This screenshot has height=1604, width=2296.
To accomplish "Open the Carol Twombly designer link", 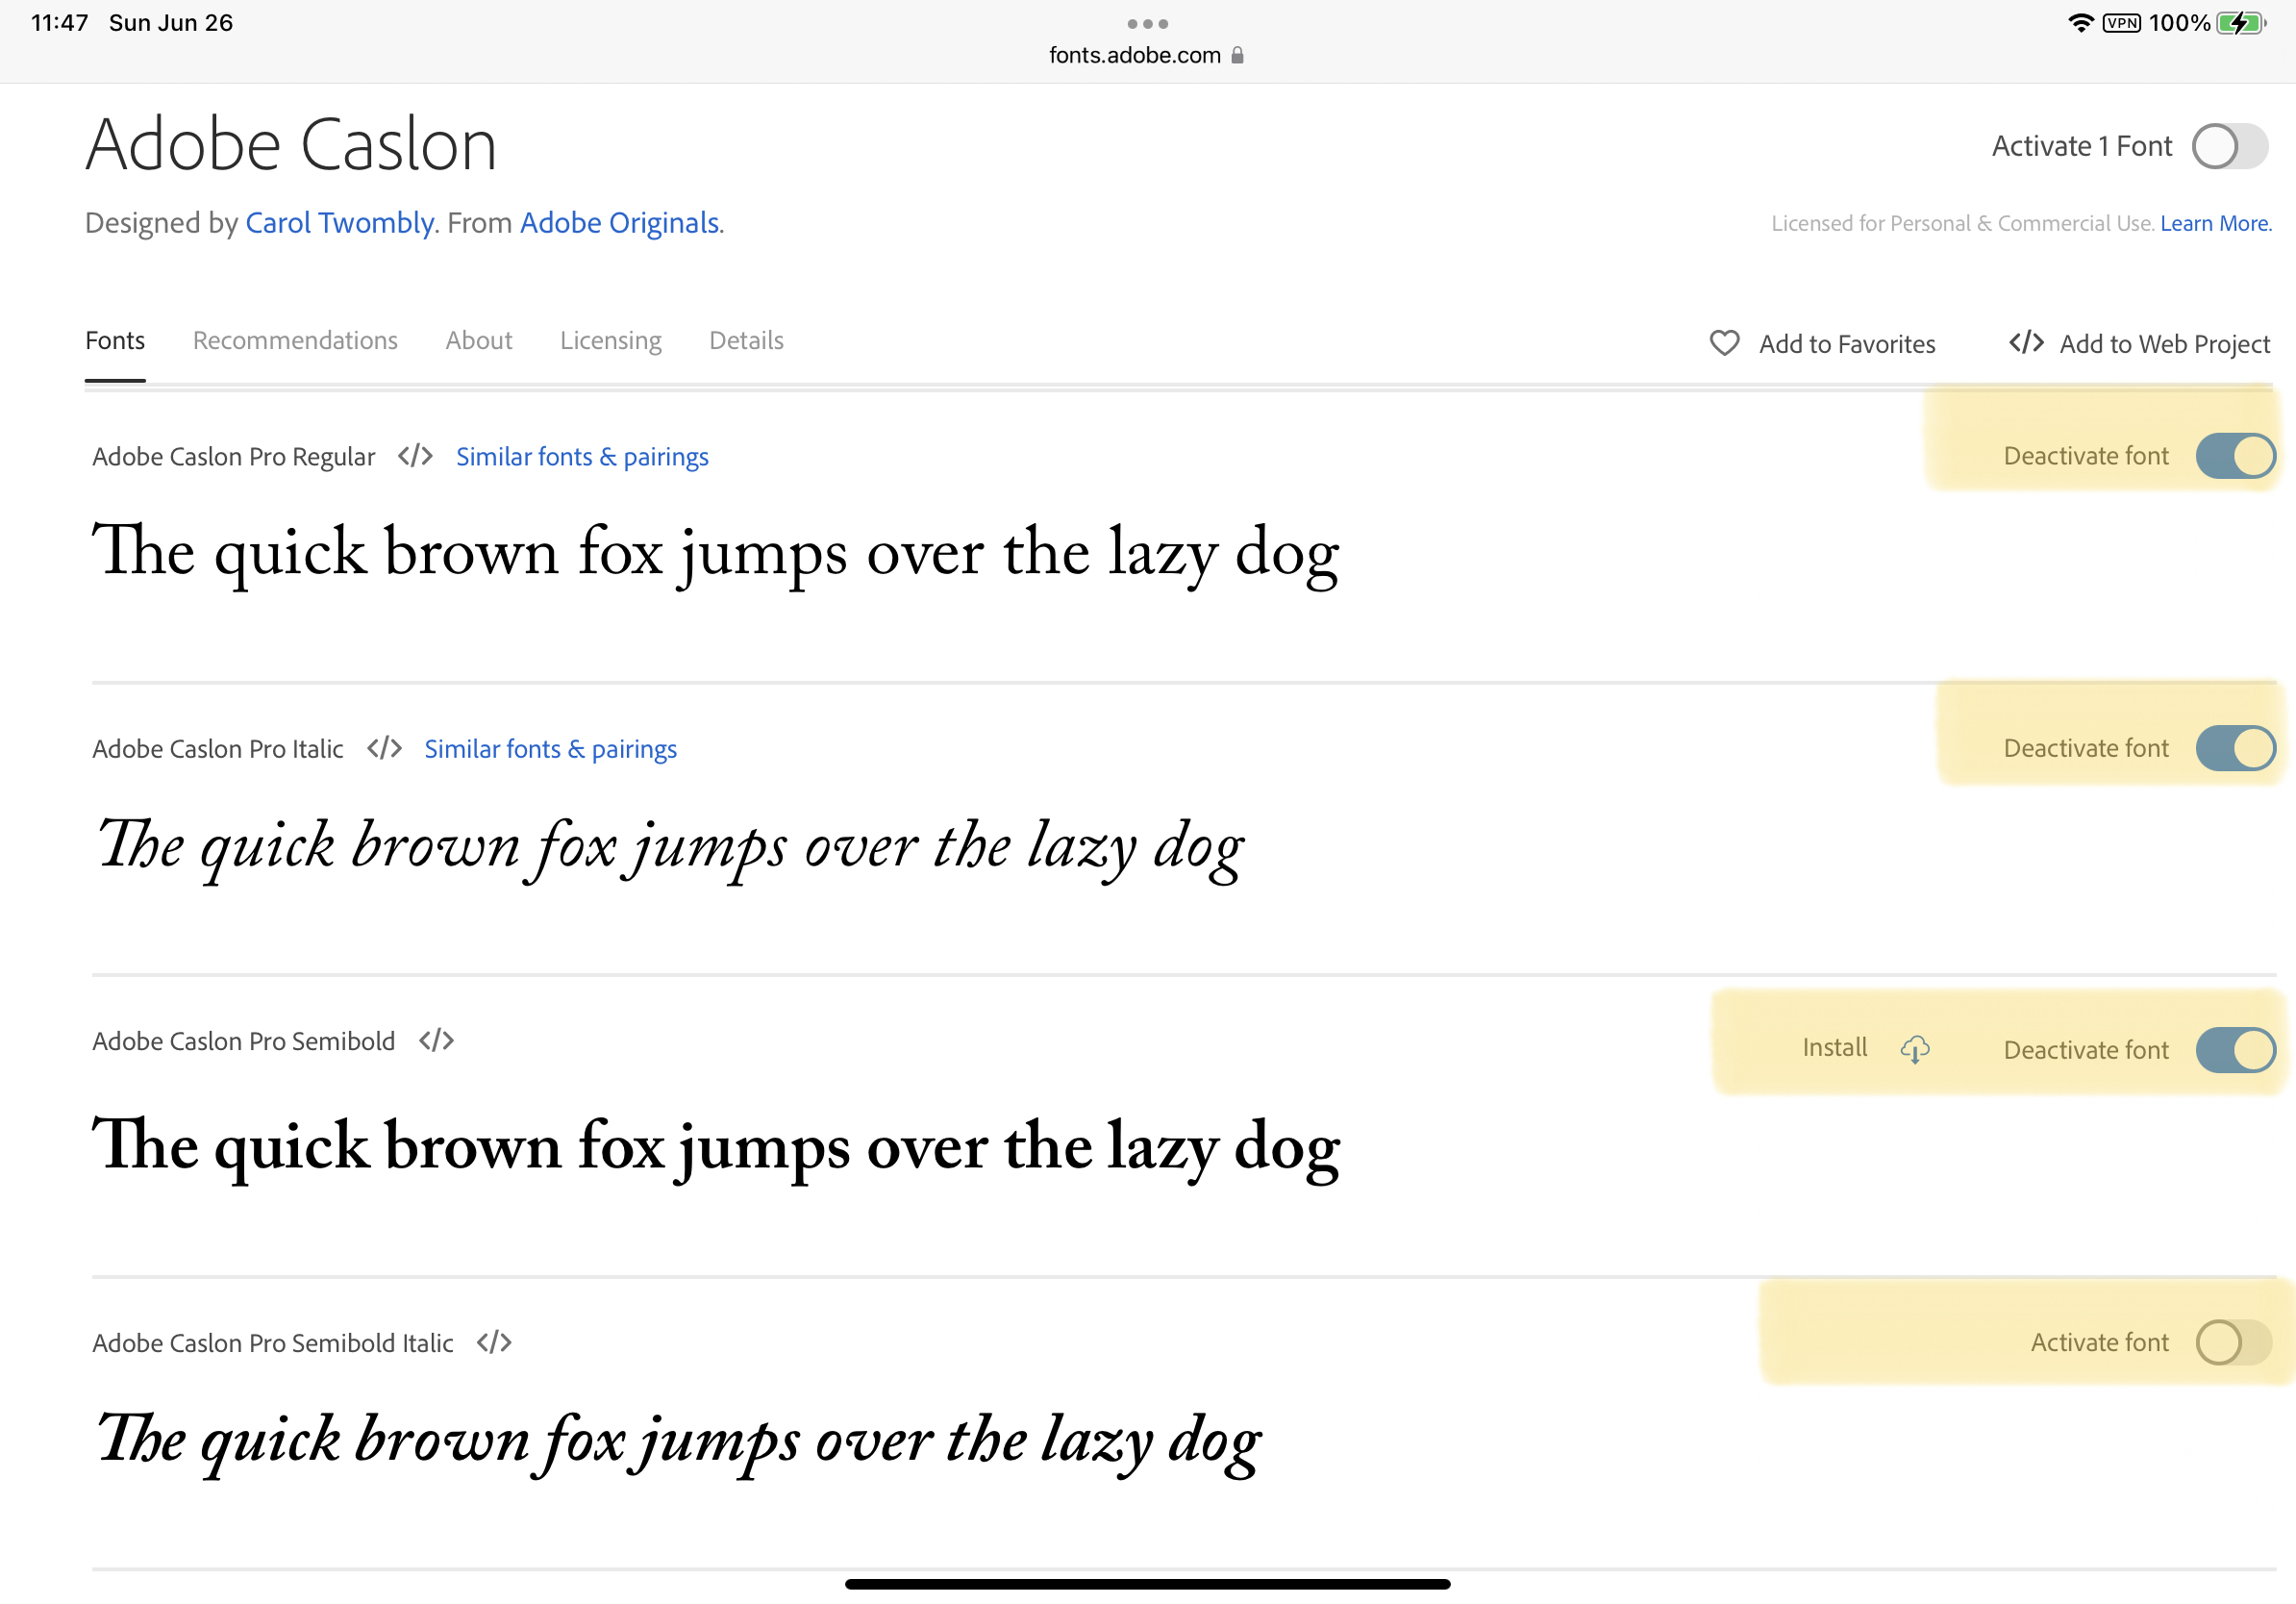I will pyautogui.click(x=339, y=222).
